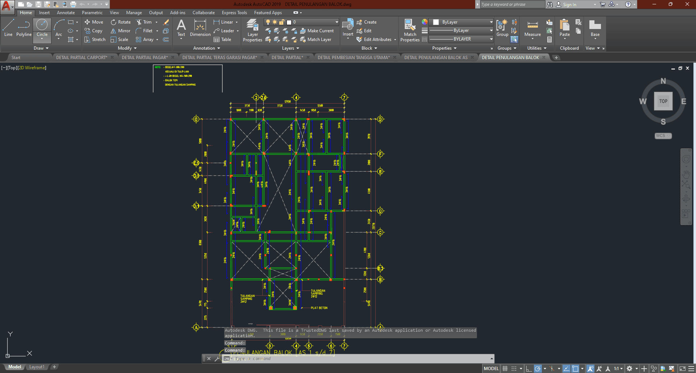Toggle ortho mode in status bar

pos(528,369)
